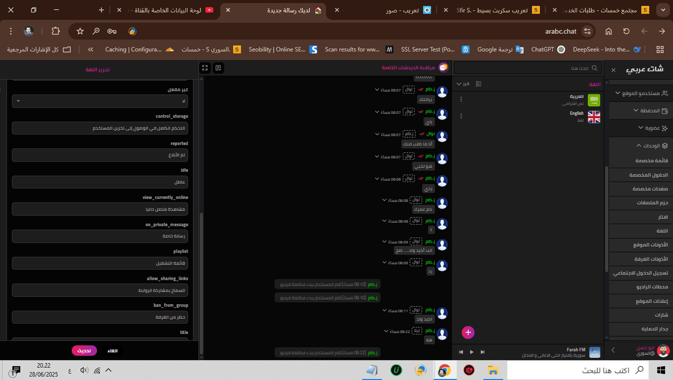
Task: Toggle fullscreen for private chat monitor
Action: click(x=205, y=68)
